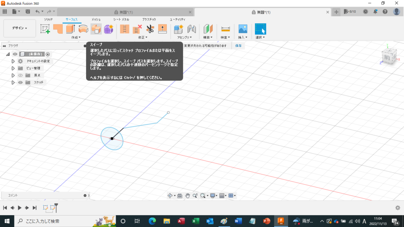Select the Stitch tool icon
Screen dimensions: 404x227
[x=124, y=29]
